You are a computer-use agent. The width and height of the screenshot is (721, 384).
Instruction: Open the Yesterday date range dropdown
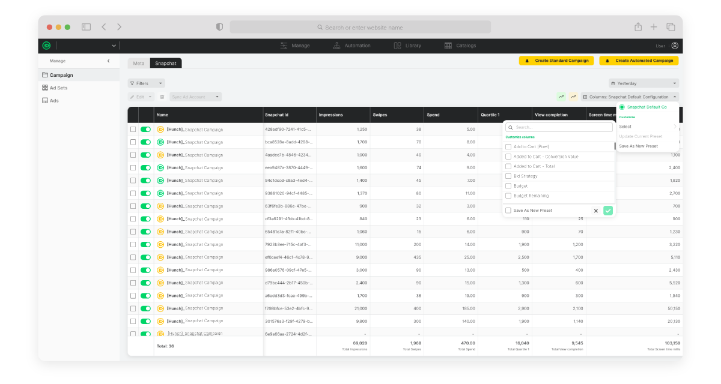(644, 83)
